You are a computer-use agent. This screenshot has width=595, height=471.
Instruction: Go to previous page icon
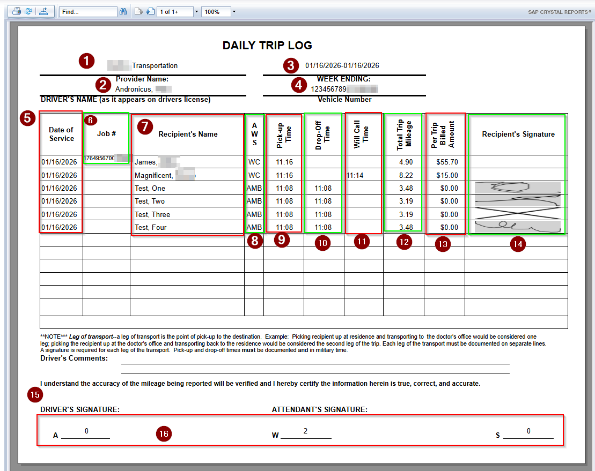tap(138, 11)
